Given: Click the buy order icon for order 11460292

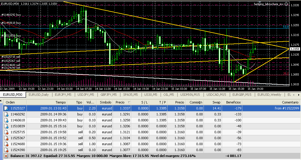Looking at the screenshot, I should [x=6, y=114].
